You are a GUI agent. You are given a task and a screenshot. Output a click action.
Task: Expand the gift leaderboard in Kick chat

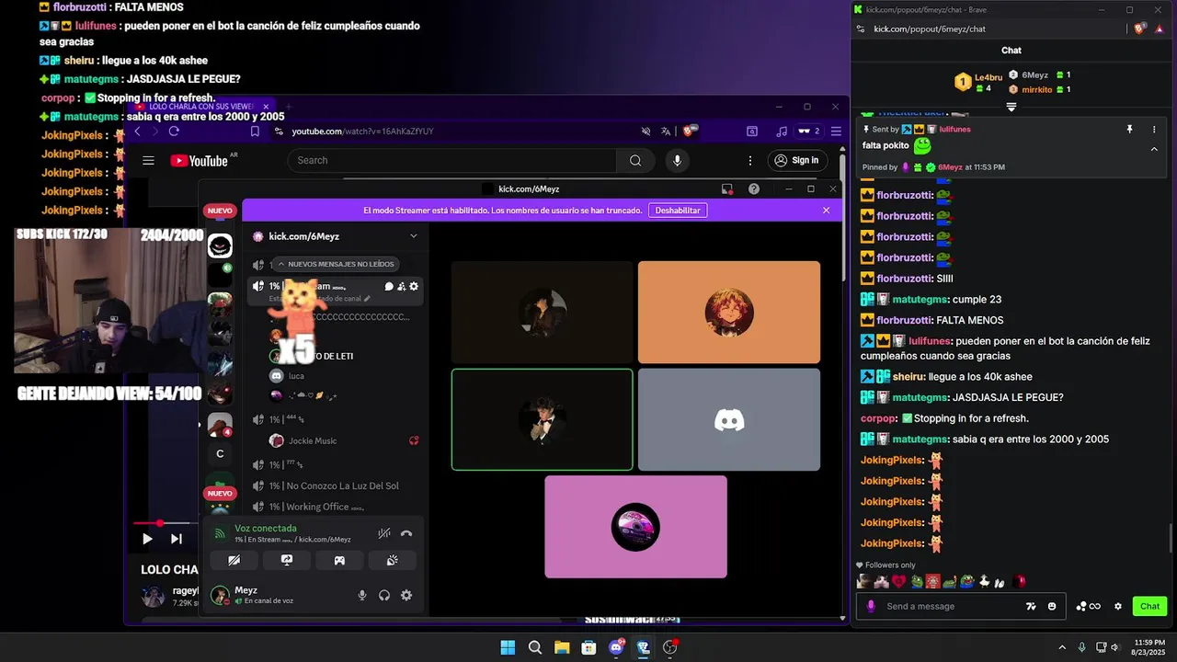point(1011,107)
